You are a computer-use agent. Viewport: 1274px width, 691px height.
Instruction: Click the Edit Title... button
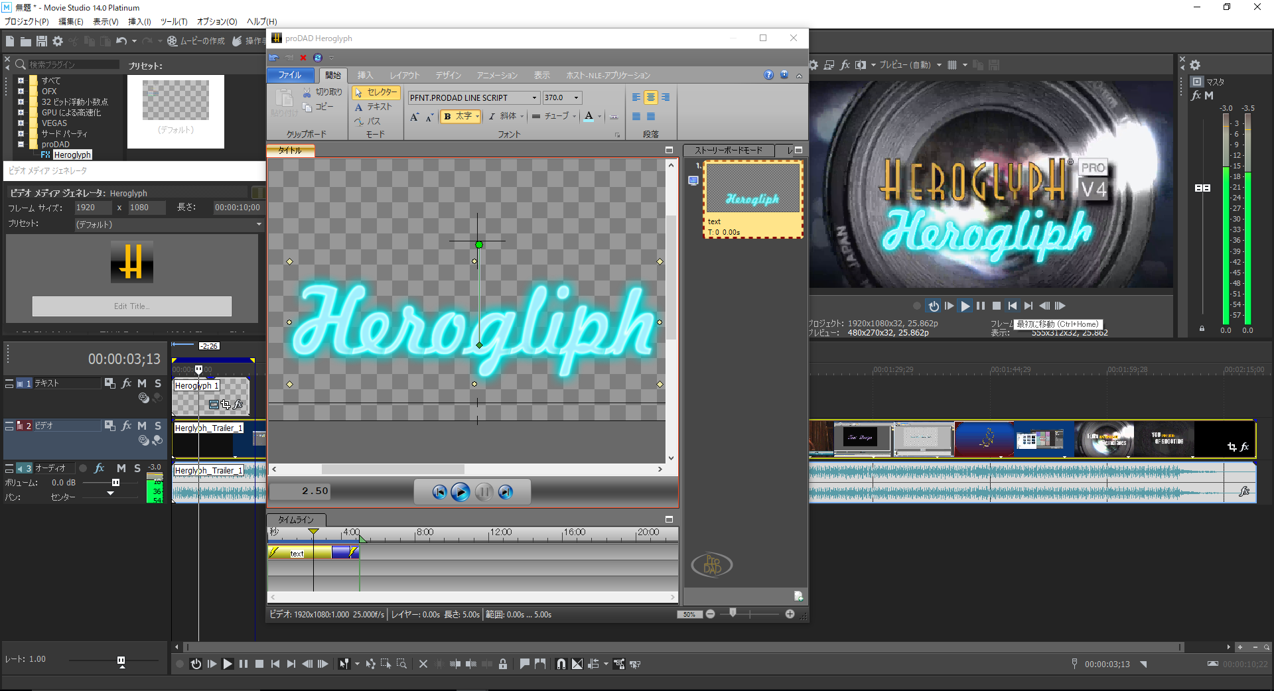pyautogui.click(x=131, y=306)
